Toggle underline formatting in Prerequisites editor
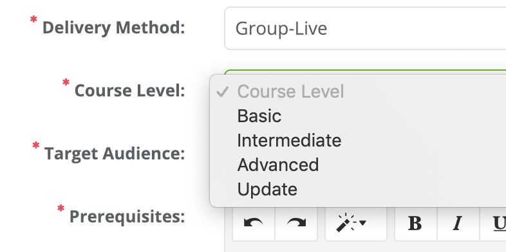This screenshot has height=252, width=506. [494, 223]
